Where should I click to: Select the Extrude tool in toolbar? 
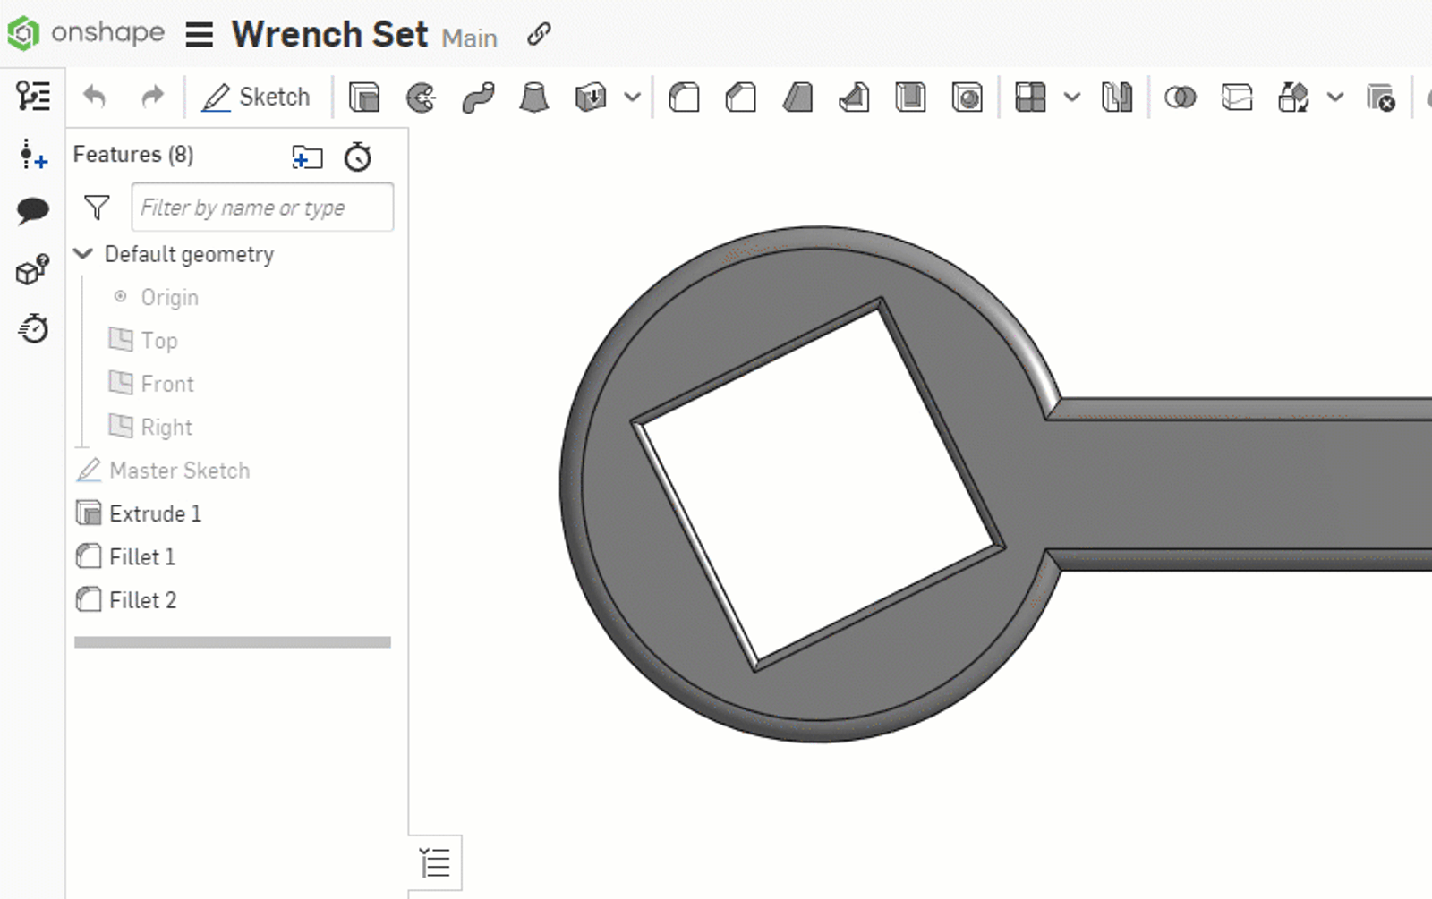click(x=364, y=97)
